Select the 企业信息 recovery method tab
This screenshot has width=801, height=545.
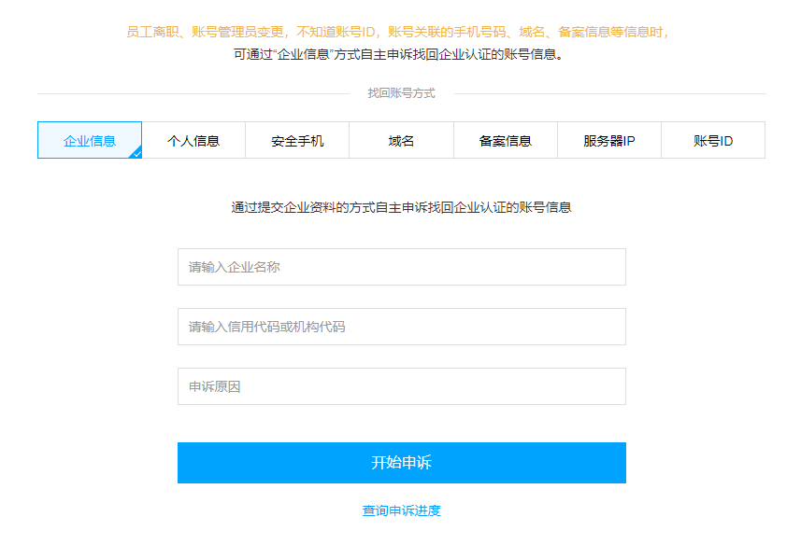point(90,140)
